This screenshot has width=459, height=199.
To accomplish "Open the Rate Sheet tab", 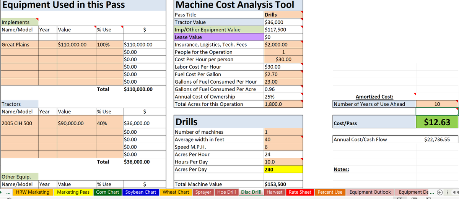I will point(300,192).
